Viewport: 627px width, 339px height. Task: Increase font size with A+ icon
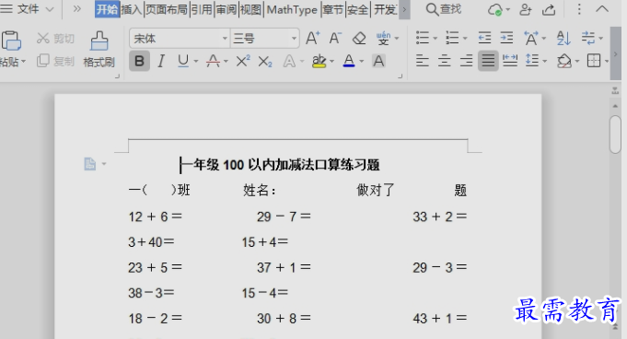tap(313, 39)
